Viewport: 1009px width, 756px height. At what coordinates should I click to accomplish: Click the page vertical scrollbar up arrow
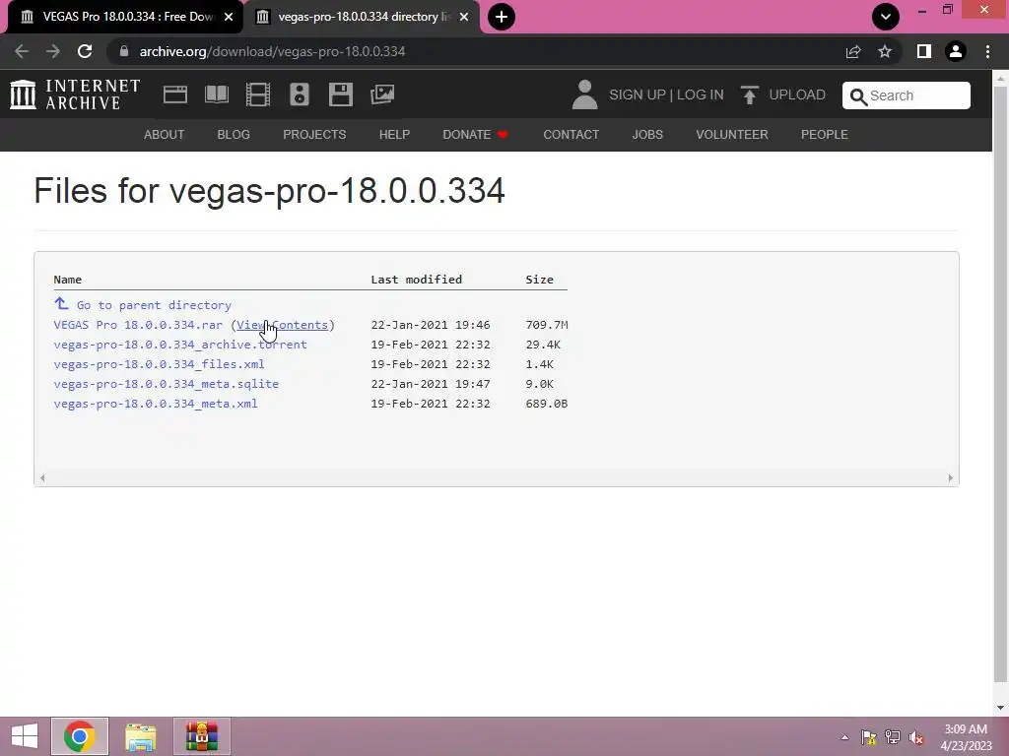coord(1001,79)
